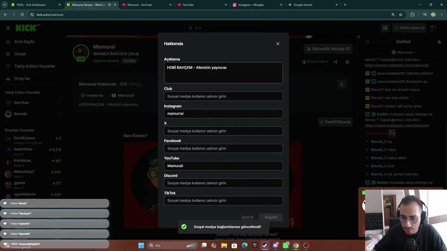
Task: Share the channel with the share icon
Action: click(335, 62)
